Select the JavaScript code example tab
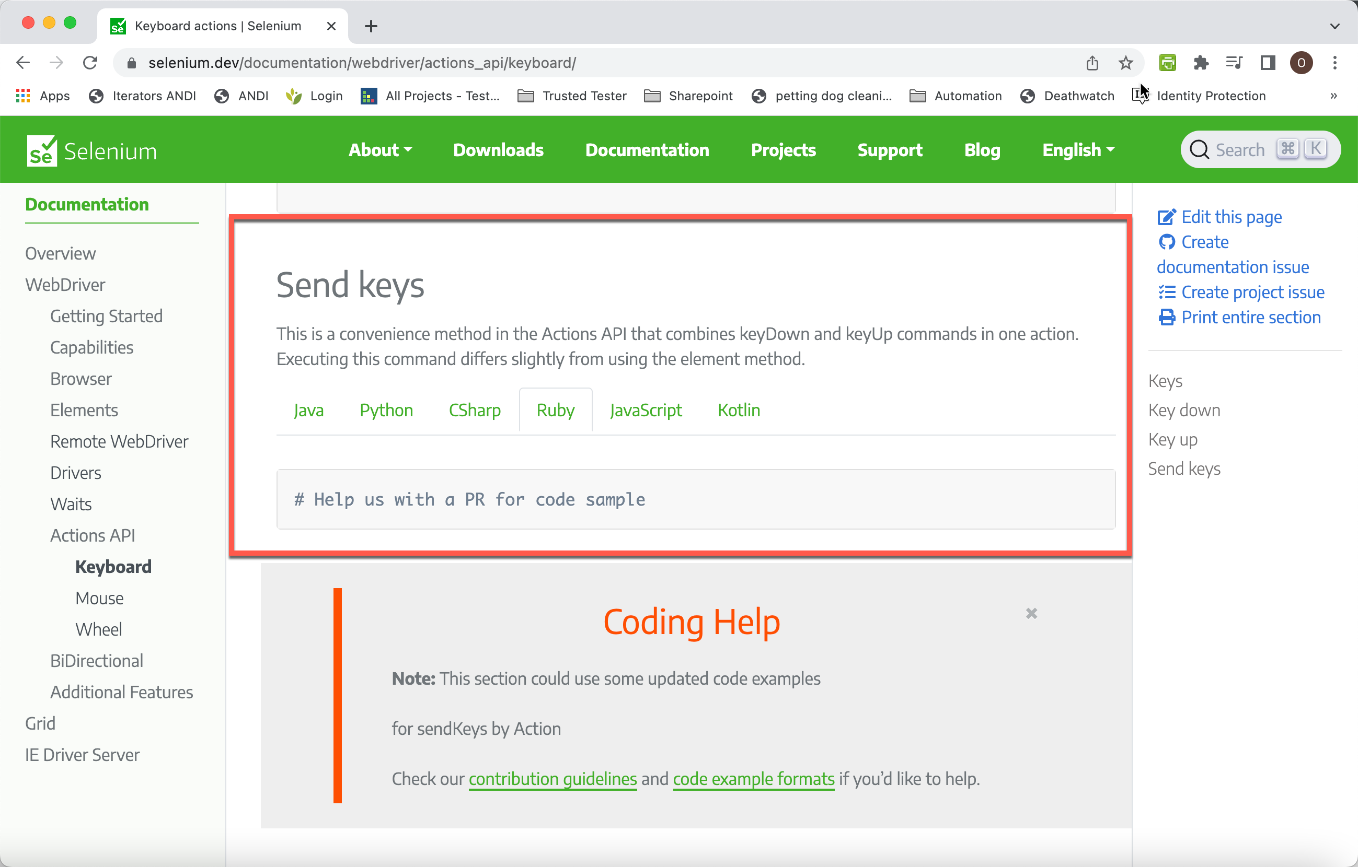Viewport: 1358px width, 867px height. click(646, 410)
